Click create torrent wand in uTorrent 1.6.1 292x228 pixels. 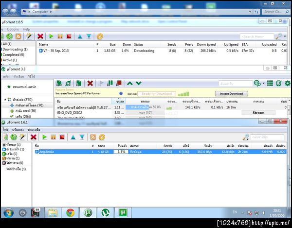pos(22,137)
